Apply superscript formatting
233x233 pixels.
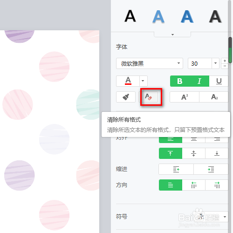pyautogui.click(x=185, y=97)
